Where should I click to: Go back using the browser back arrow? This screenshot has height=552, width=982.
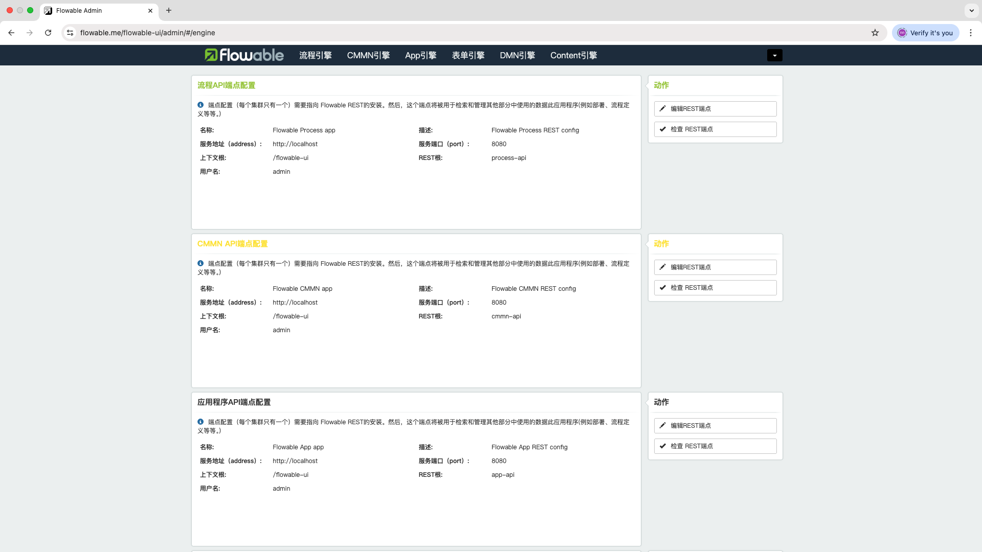11,33
